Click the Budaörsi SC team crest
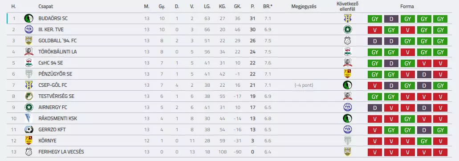This screenshot has height=161, width=459. [28, 18]
